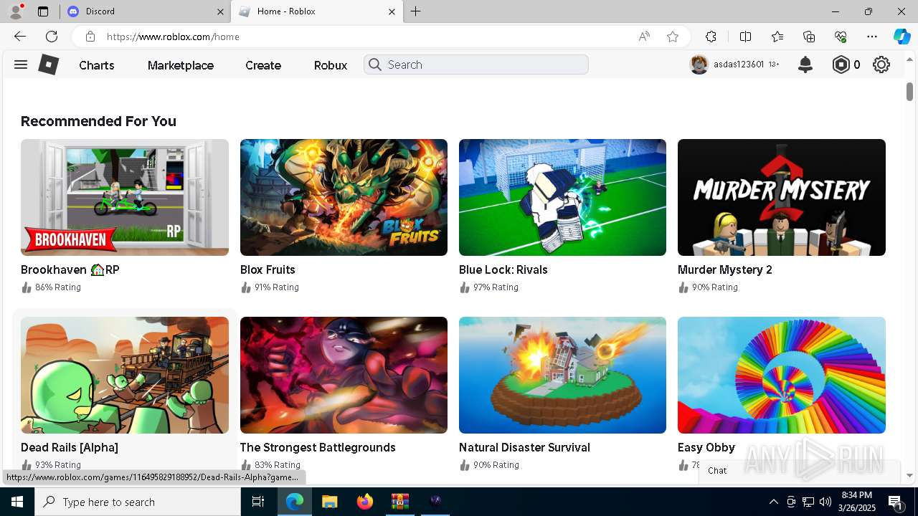Close the Discord tab
918x516 pixels.
(x=220, y=11)
